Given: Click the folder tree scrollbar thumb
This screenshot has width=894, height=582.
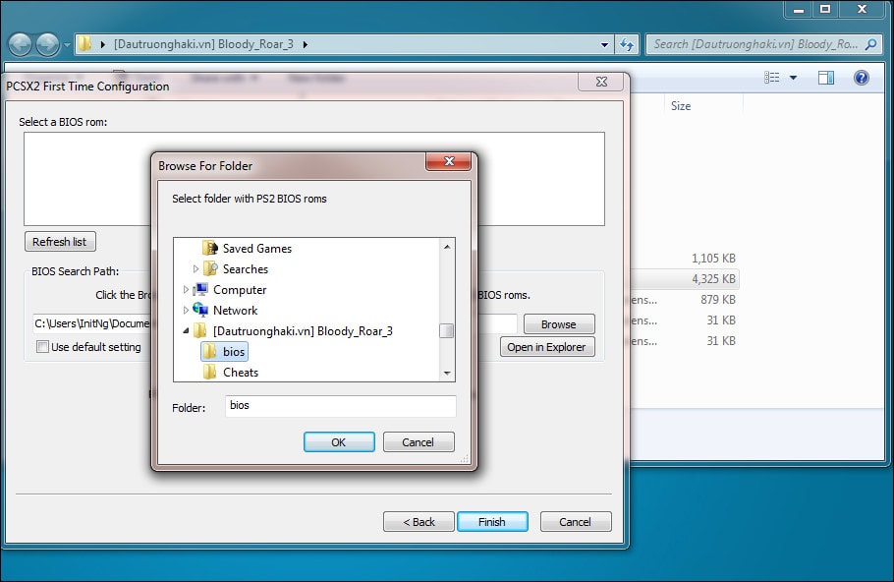Looking at the screenshot, I should tap(447, 331).
